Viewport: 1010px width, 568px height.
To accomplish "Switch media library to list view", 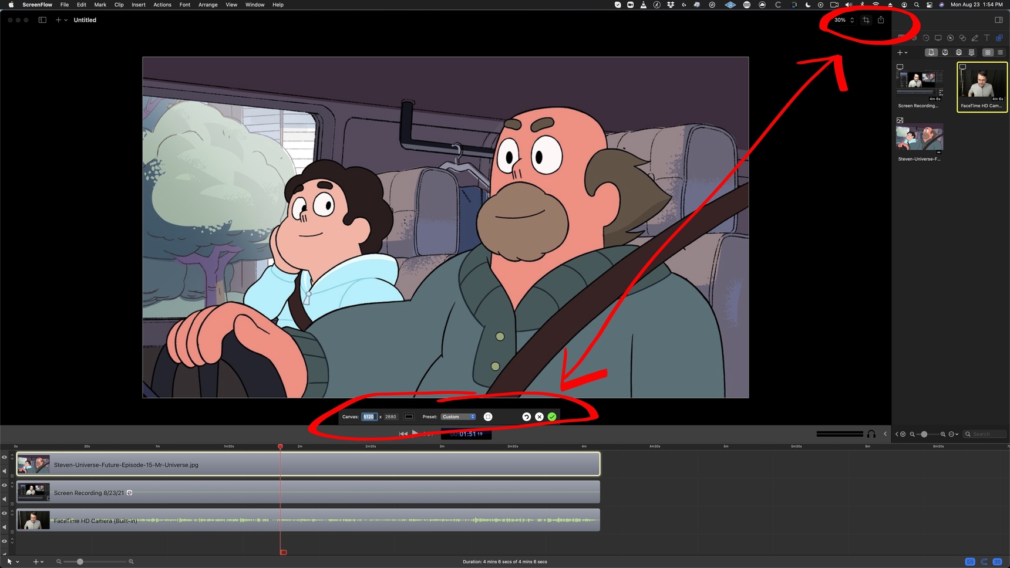I will point(1000,52).
